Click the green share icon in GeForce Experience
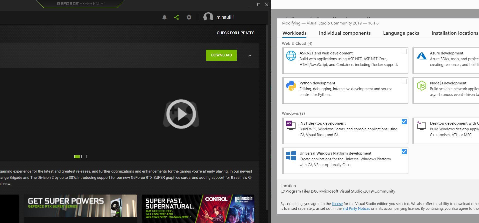This screenshot has width=479, height=223. pos(177,17)
